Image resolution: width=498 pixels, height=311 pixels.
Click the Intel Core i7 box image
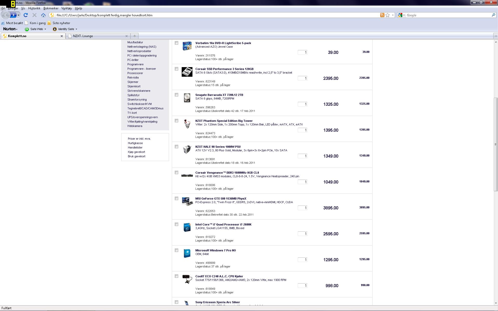point(187,227)
